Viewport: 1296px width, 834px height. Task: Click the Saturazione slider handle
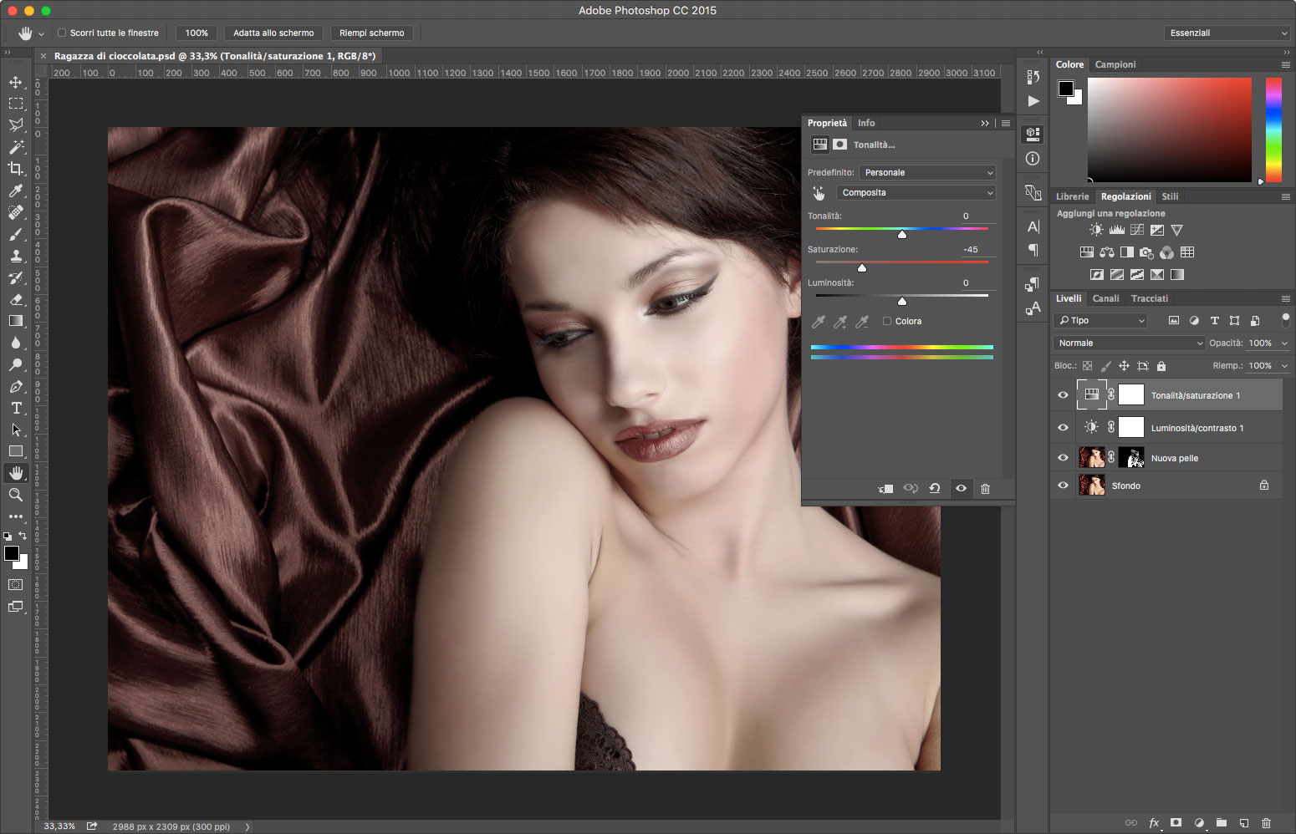point(862,268)
